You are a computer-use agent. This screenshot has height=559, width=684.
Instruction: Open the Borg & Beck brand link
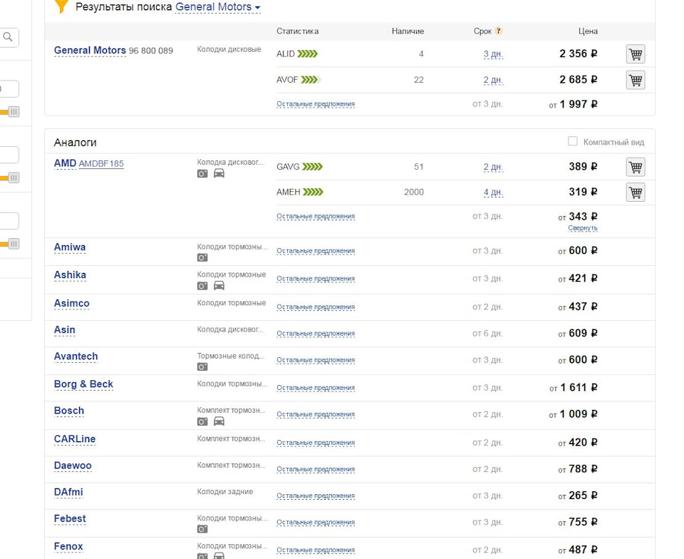(83, 384)
